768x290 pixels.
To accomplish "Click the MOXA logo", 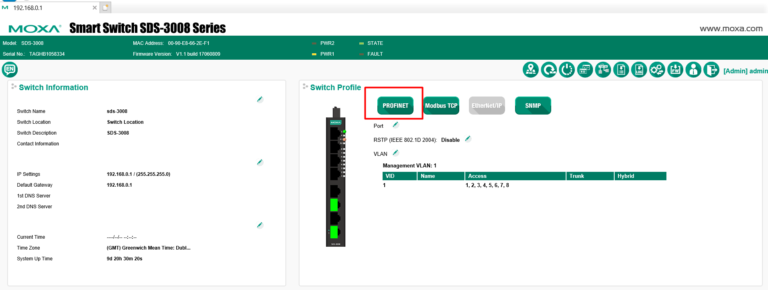I will [x=35, y=29].
